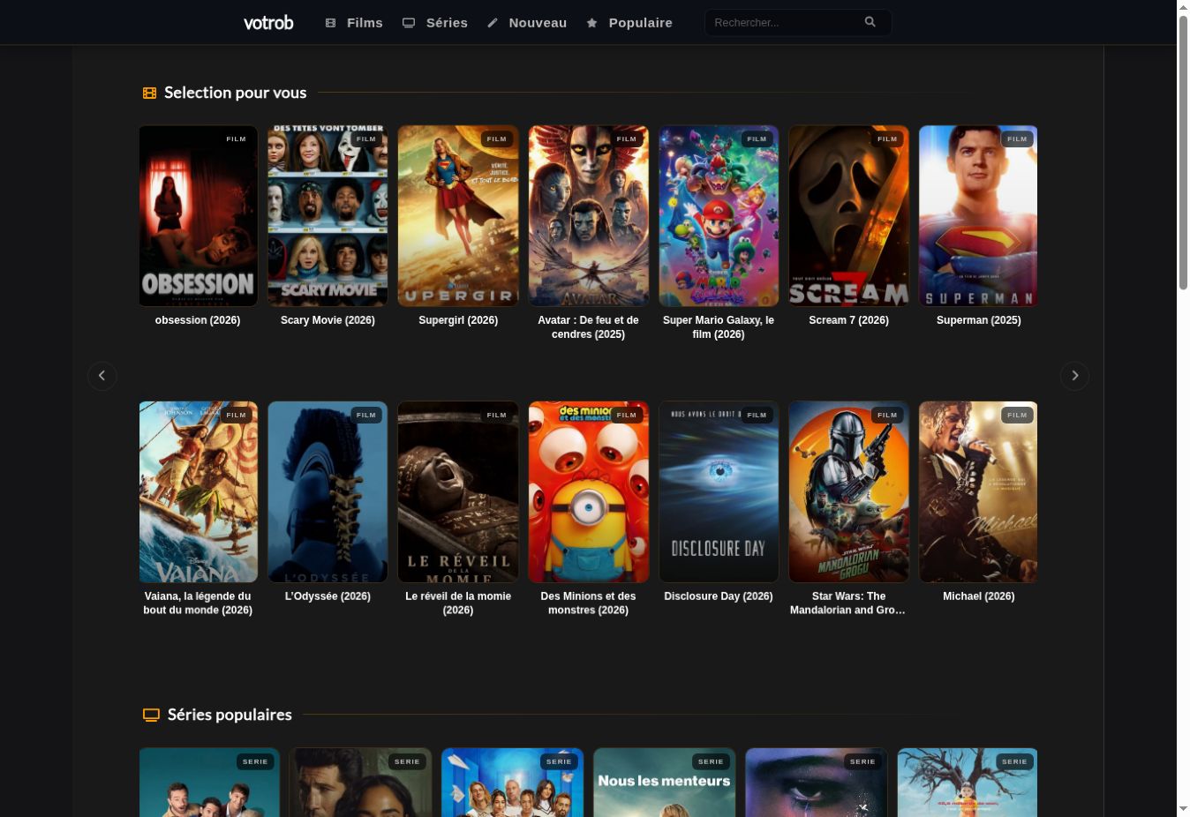Open the Michael poster
This screenshot has height=817, width=1190.
click(978, 492)
